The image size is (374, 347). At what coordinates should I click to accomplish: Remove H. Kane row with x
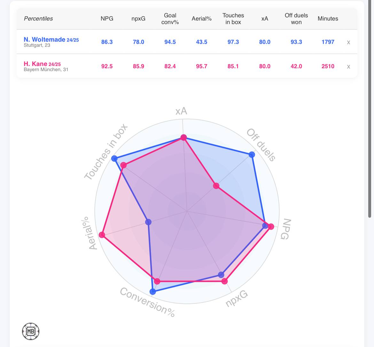(348, 67)
